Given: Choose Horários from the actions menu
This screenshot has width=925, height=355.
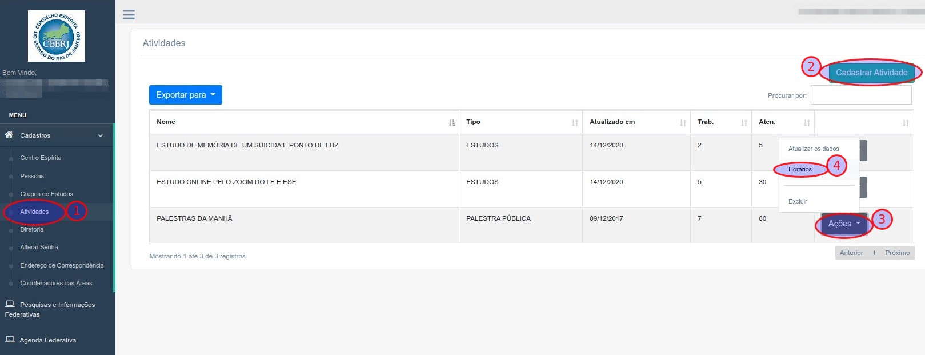Looking at the screenshot, I should pyautogui.click(x=800, y=169).
